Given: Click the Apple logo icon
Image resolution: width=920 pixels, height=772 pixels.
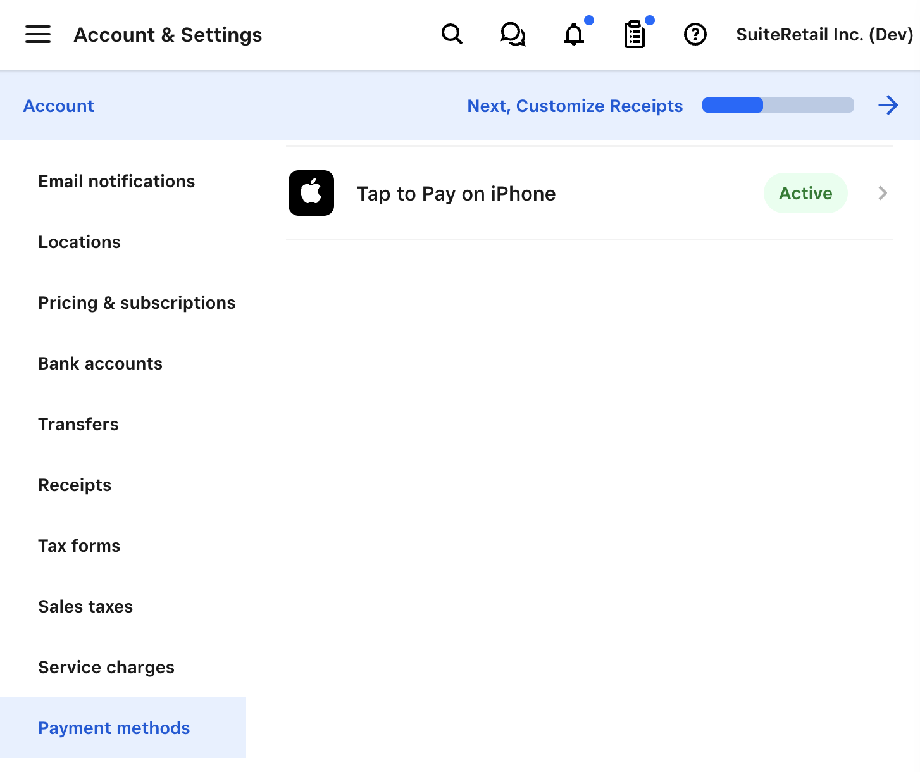Looking at the screenshot, I should pos(311,193).
